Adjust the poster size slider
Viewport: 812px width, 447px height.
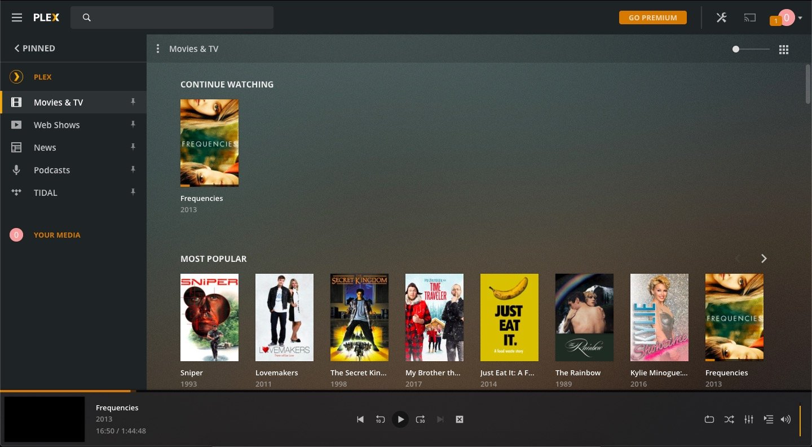pos(735,49)
